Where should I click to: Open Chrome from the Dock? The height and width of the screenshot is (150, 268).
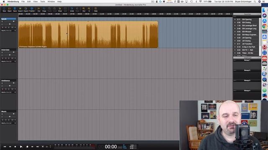tap(264, 26)
